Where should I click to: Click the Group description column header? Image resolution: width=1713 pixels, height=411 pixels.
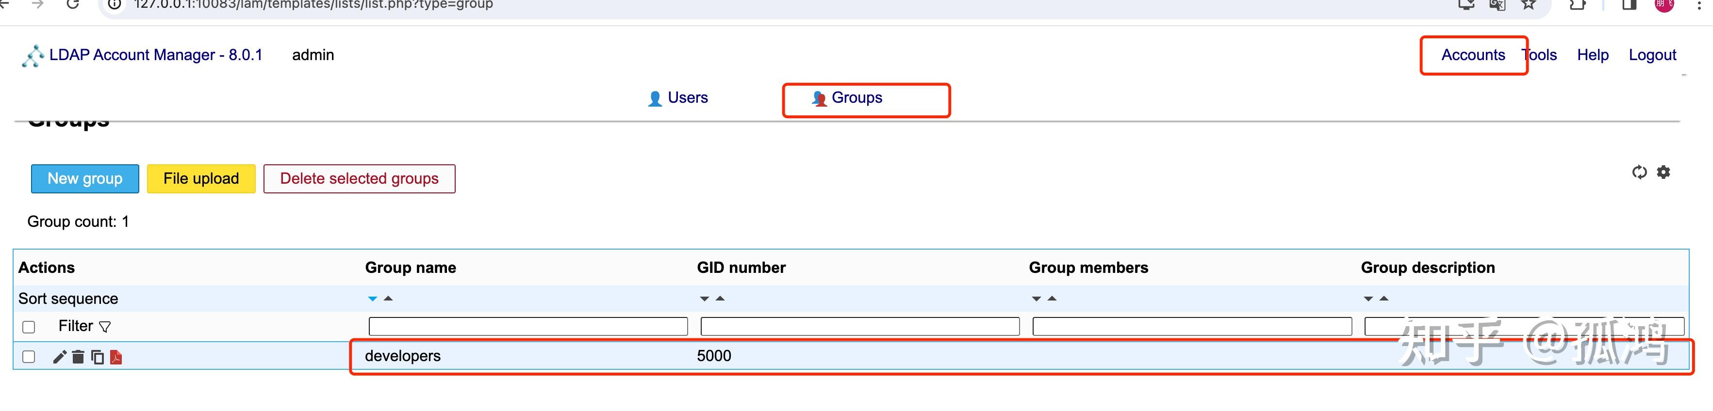tap(1428, 268)
